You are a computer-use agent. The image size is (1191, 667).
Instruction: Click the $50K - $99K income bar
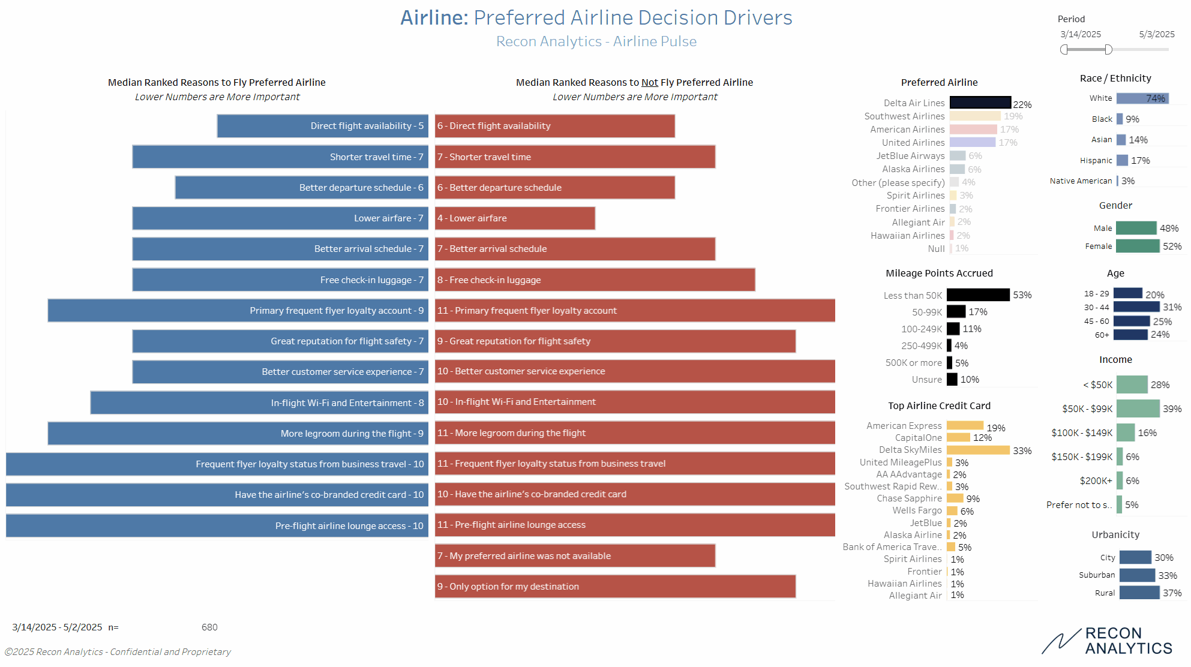click(x=1138, y=408)
